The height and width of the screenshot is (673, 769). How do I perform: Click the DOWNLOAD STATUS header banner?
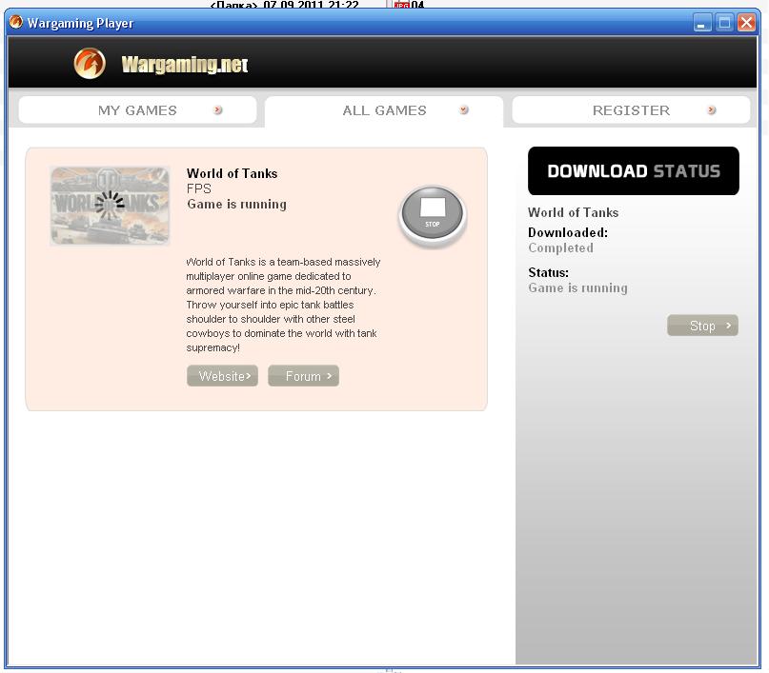(633, 171)
